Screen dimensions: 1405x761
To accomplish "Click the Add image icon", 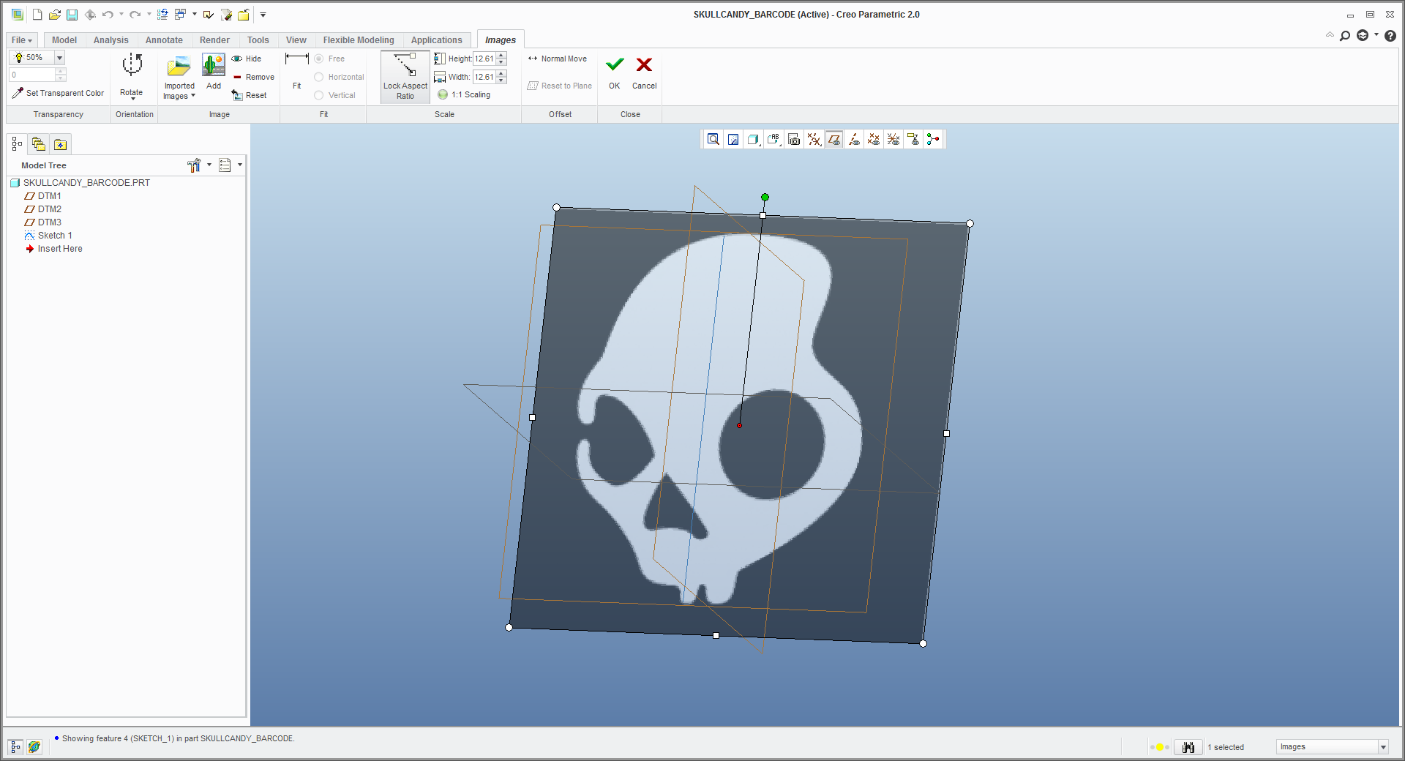I will [x=214, y=66].
